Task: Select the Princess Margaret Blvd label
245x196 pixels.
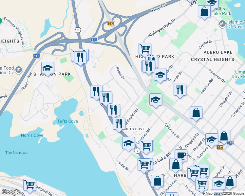Action: point(15,32)
